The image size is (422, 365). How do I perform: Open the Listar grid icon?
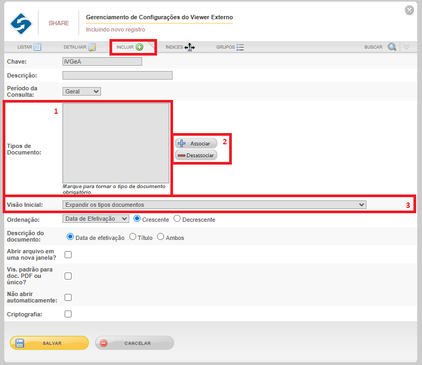pyautogui.click(x=37, y=47)
